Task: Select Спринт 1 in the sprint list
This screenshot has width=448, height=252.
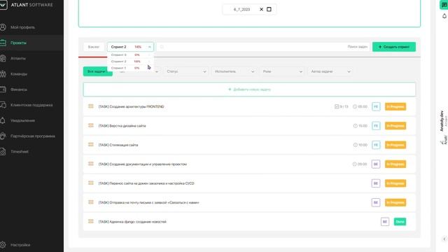Action: point(130,68)
